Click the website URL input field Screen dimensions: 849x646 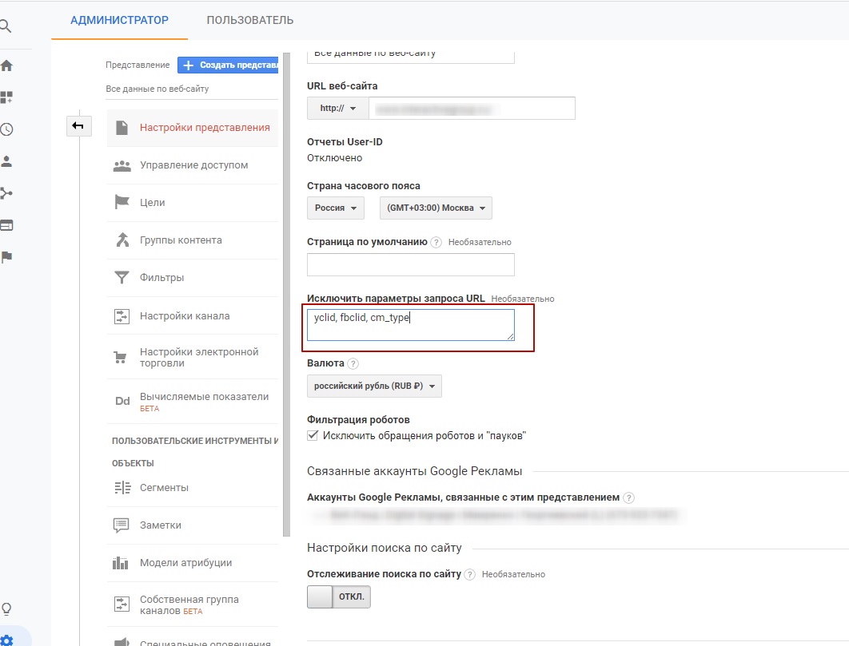(x=472, y=109)
